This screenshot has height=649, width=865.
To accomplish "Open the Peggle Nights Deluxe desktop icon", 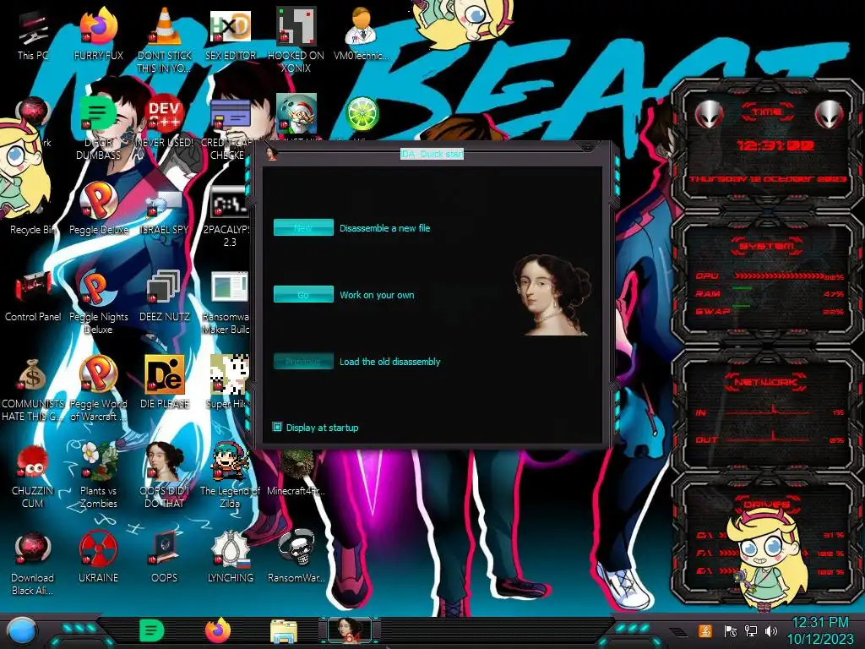I will click(99, 288).
